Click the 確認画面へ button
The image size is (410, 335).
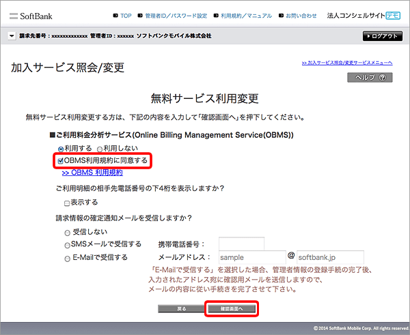(233, 309)
